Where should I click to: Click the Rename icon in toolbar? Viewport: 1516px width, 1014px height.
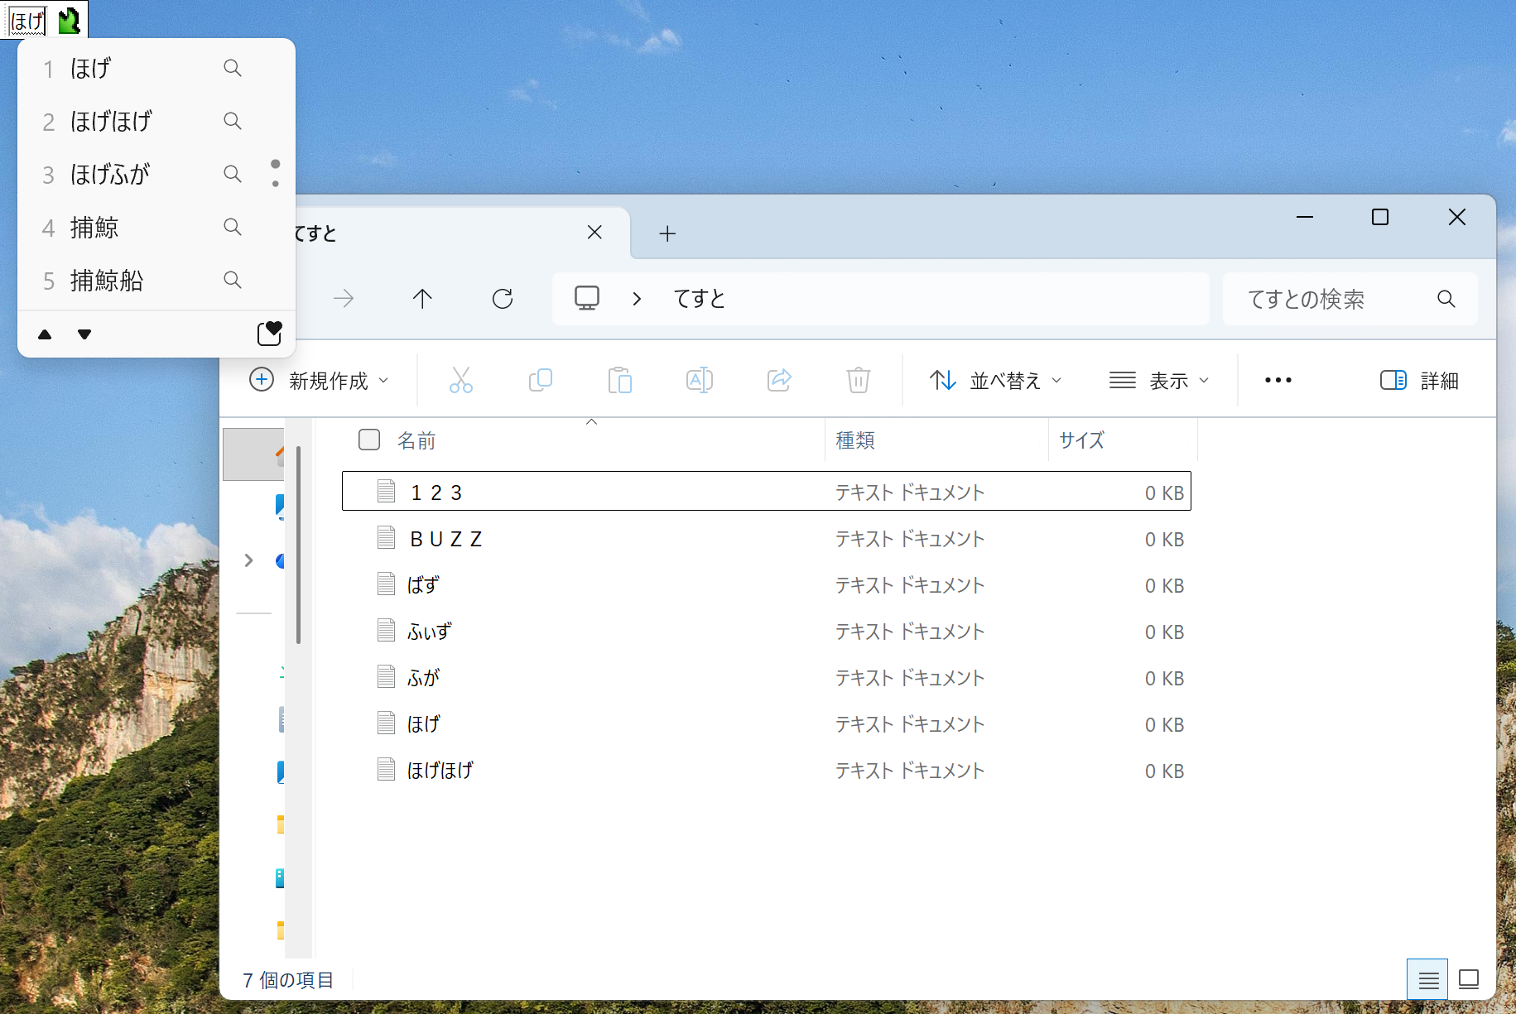tap(700, 380)
